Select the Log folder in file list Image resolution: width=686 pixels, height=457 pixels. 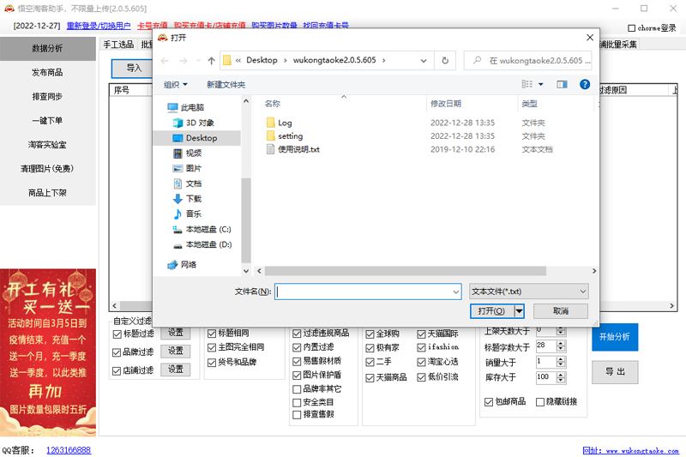(285, 123)
